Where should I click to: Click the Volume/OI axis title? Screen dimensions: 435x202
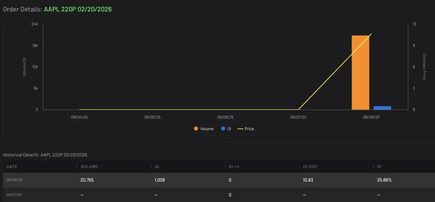click(x=24, y=67)
